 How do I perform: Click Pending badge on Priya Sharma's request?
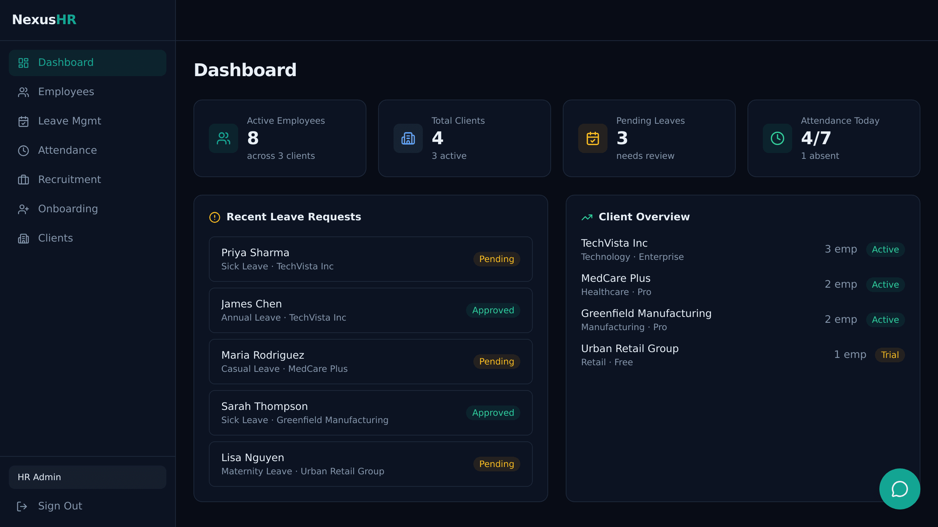pos(497,259)
